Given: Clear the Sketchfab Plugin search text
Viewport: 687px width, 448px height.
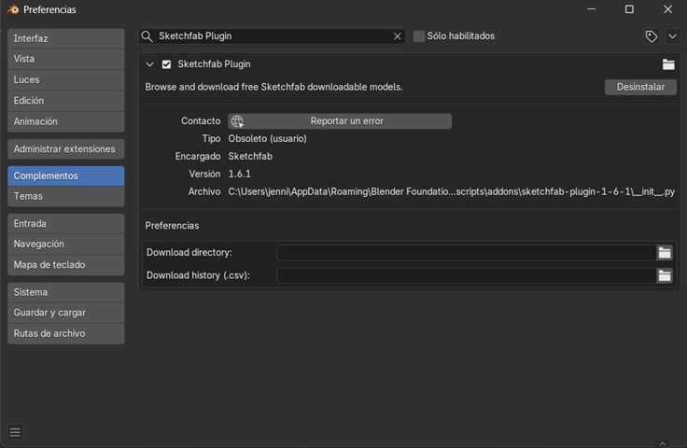Looking at the screenshot, I should (398, 36).
